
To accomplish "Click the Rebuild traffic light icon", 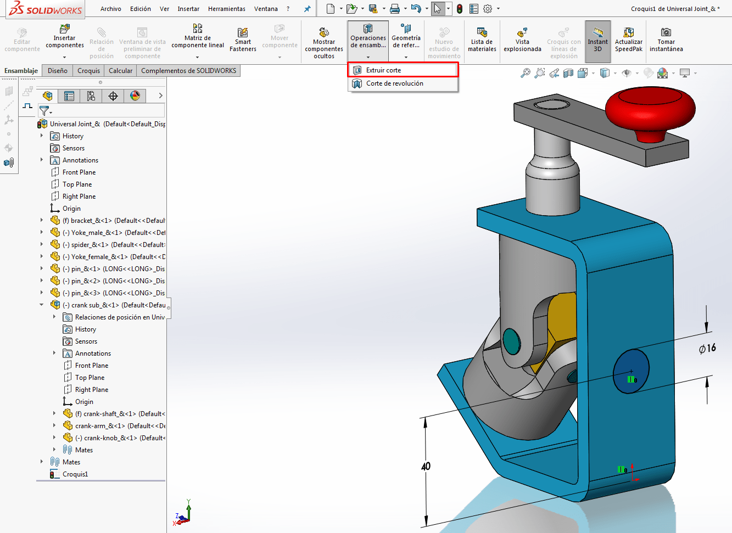I will click(x=460, y=9).
